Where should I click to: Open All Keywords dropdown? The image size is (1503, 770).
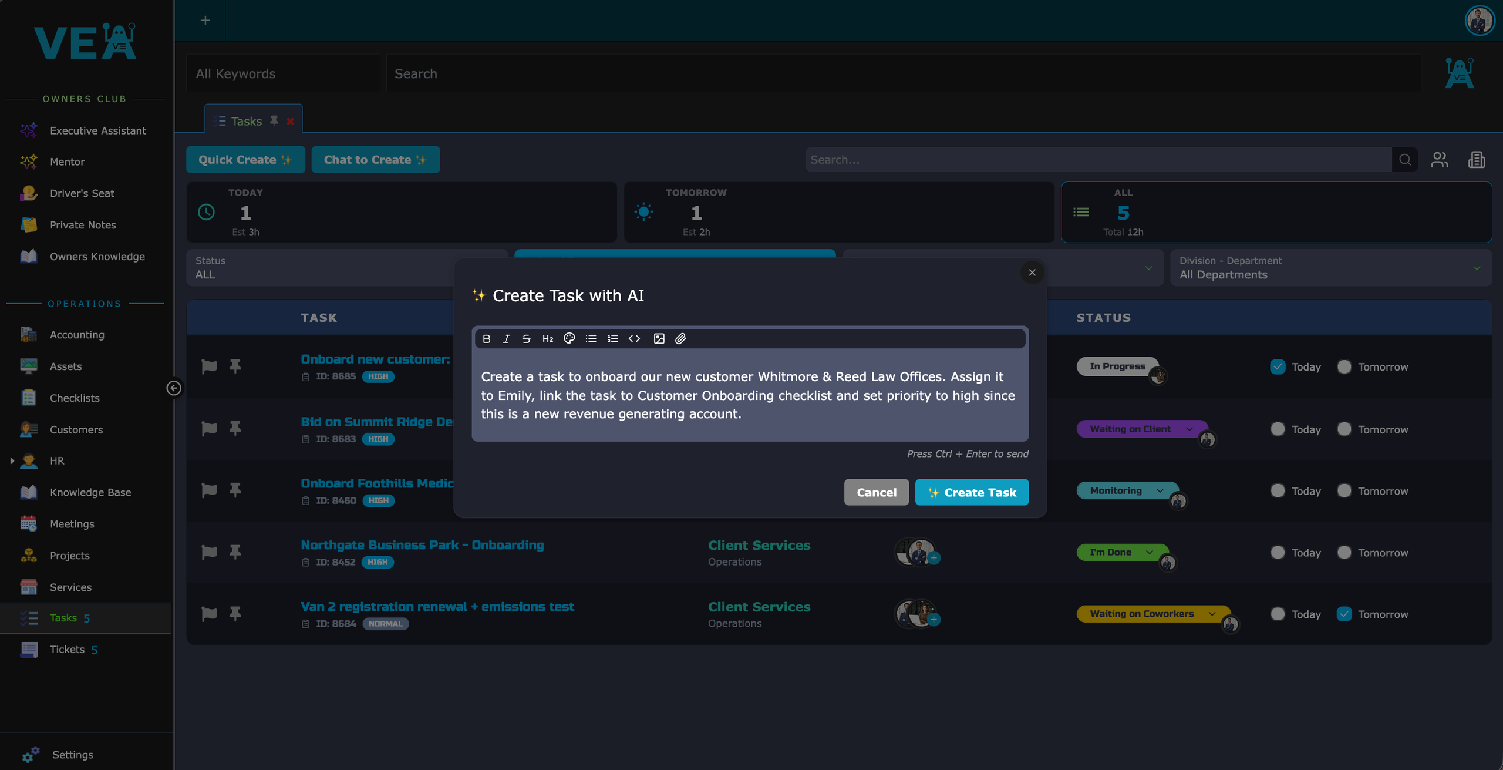point(283,73)
